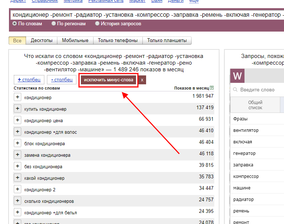Open the Общий список tab

tap(255, 105)
